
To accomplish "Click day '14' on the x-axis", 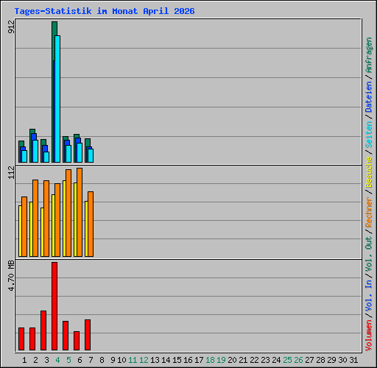I will 166,360.
